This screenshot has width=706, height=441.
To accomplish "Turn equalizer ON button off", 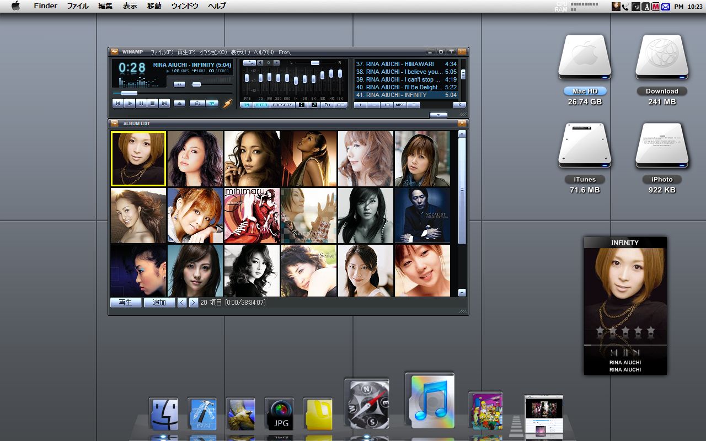I will coord(246,105).
